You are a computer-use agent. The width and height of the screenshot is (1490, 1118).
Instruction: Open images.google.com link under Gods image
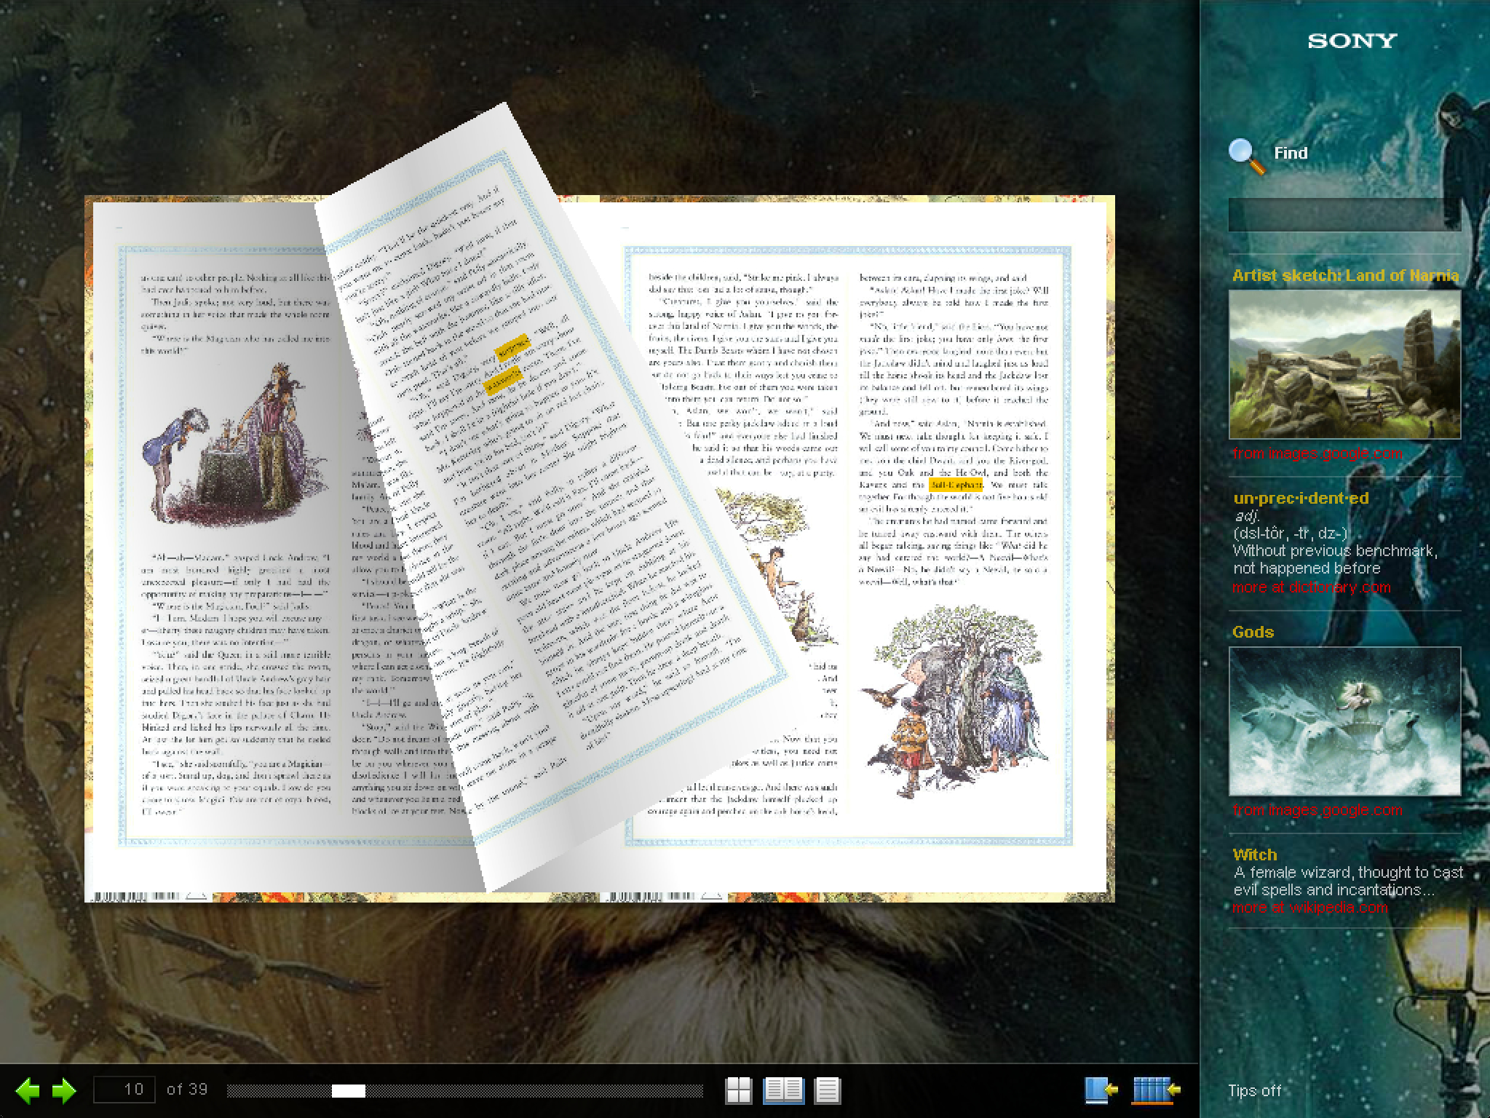(x=1317, y=810)
